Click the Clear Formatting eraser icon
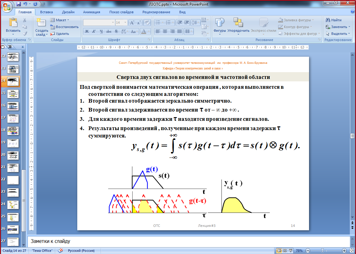356x254 pixels. [147, 23]
